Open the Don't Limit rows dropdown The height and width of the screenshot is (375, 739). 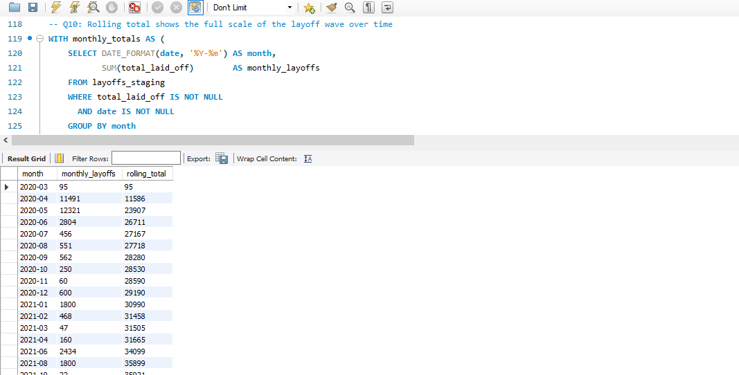[251, 8]
